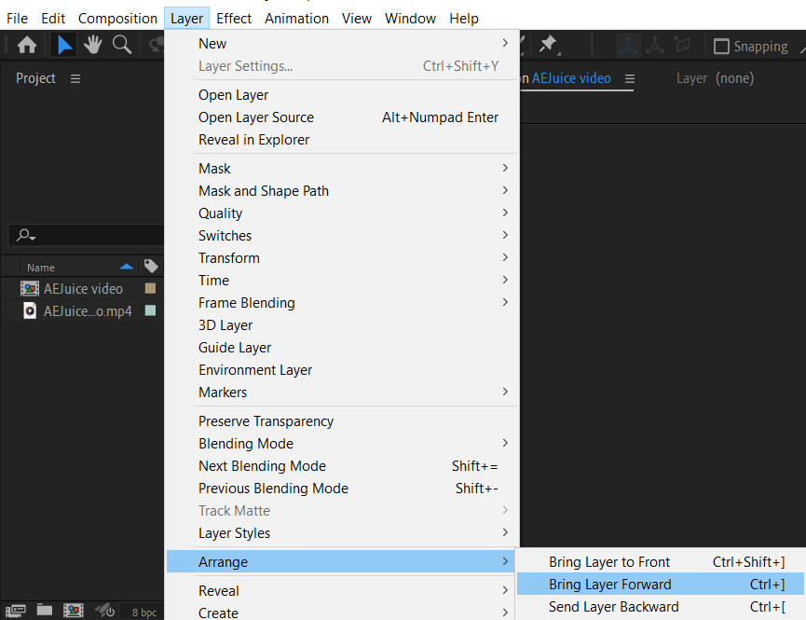This screenshot has height=620, width=806.
Task: Open the composition panel hamburger menu
Action: pos(630,78)
